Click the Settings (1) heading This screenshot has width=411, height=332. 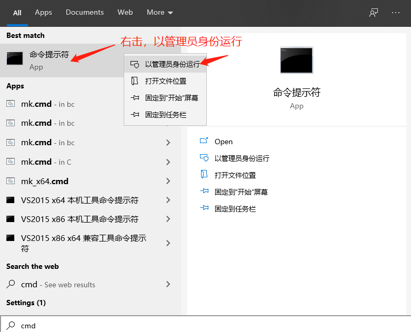[x=26, y=303]
